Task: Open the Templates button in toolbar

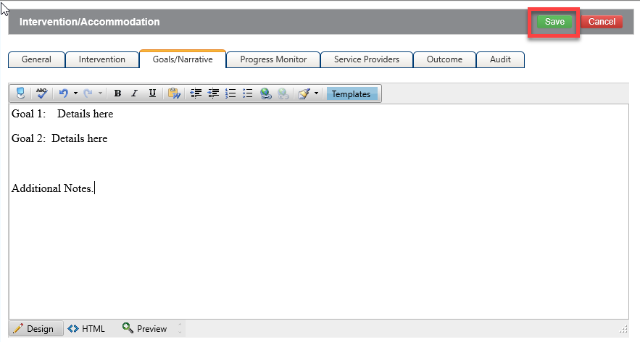Action: (x=352, y=94)
